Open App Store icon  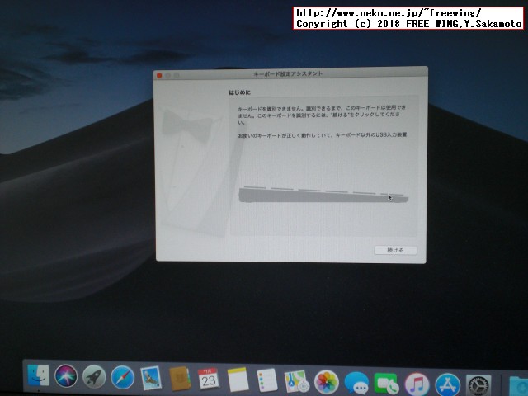447,385
